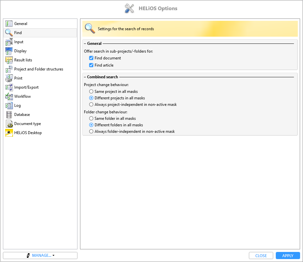This screenshot has height=262, width=303.
Task: Click the Log icon
Action: pyautogui.click(x=9, y=106)
